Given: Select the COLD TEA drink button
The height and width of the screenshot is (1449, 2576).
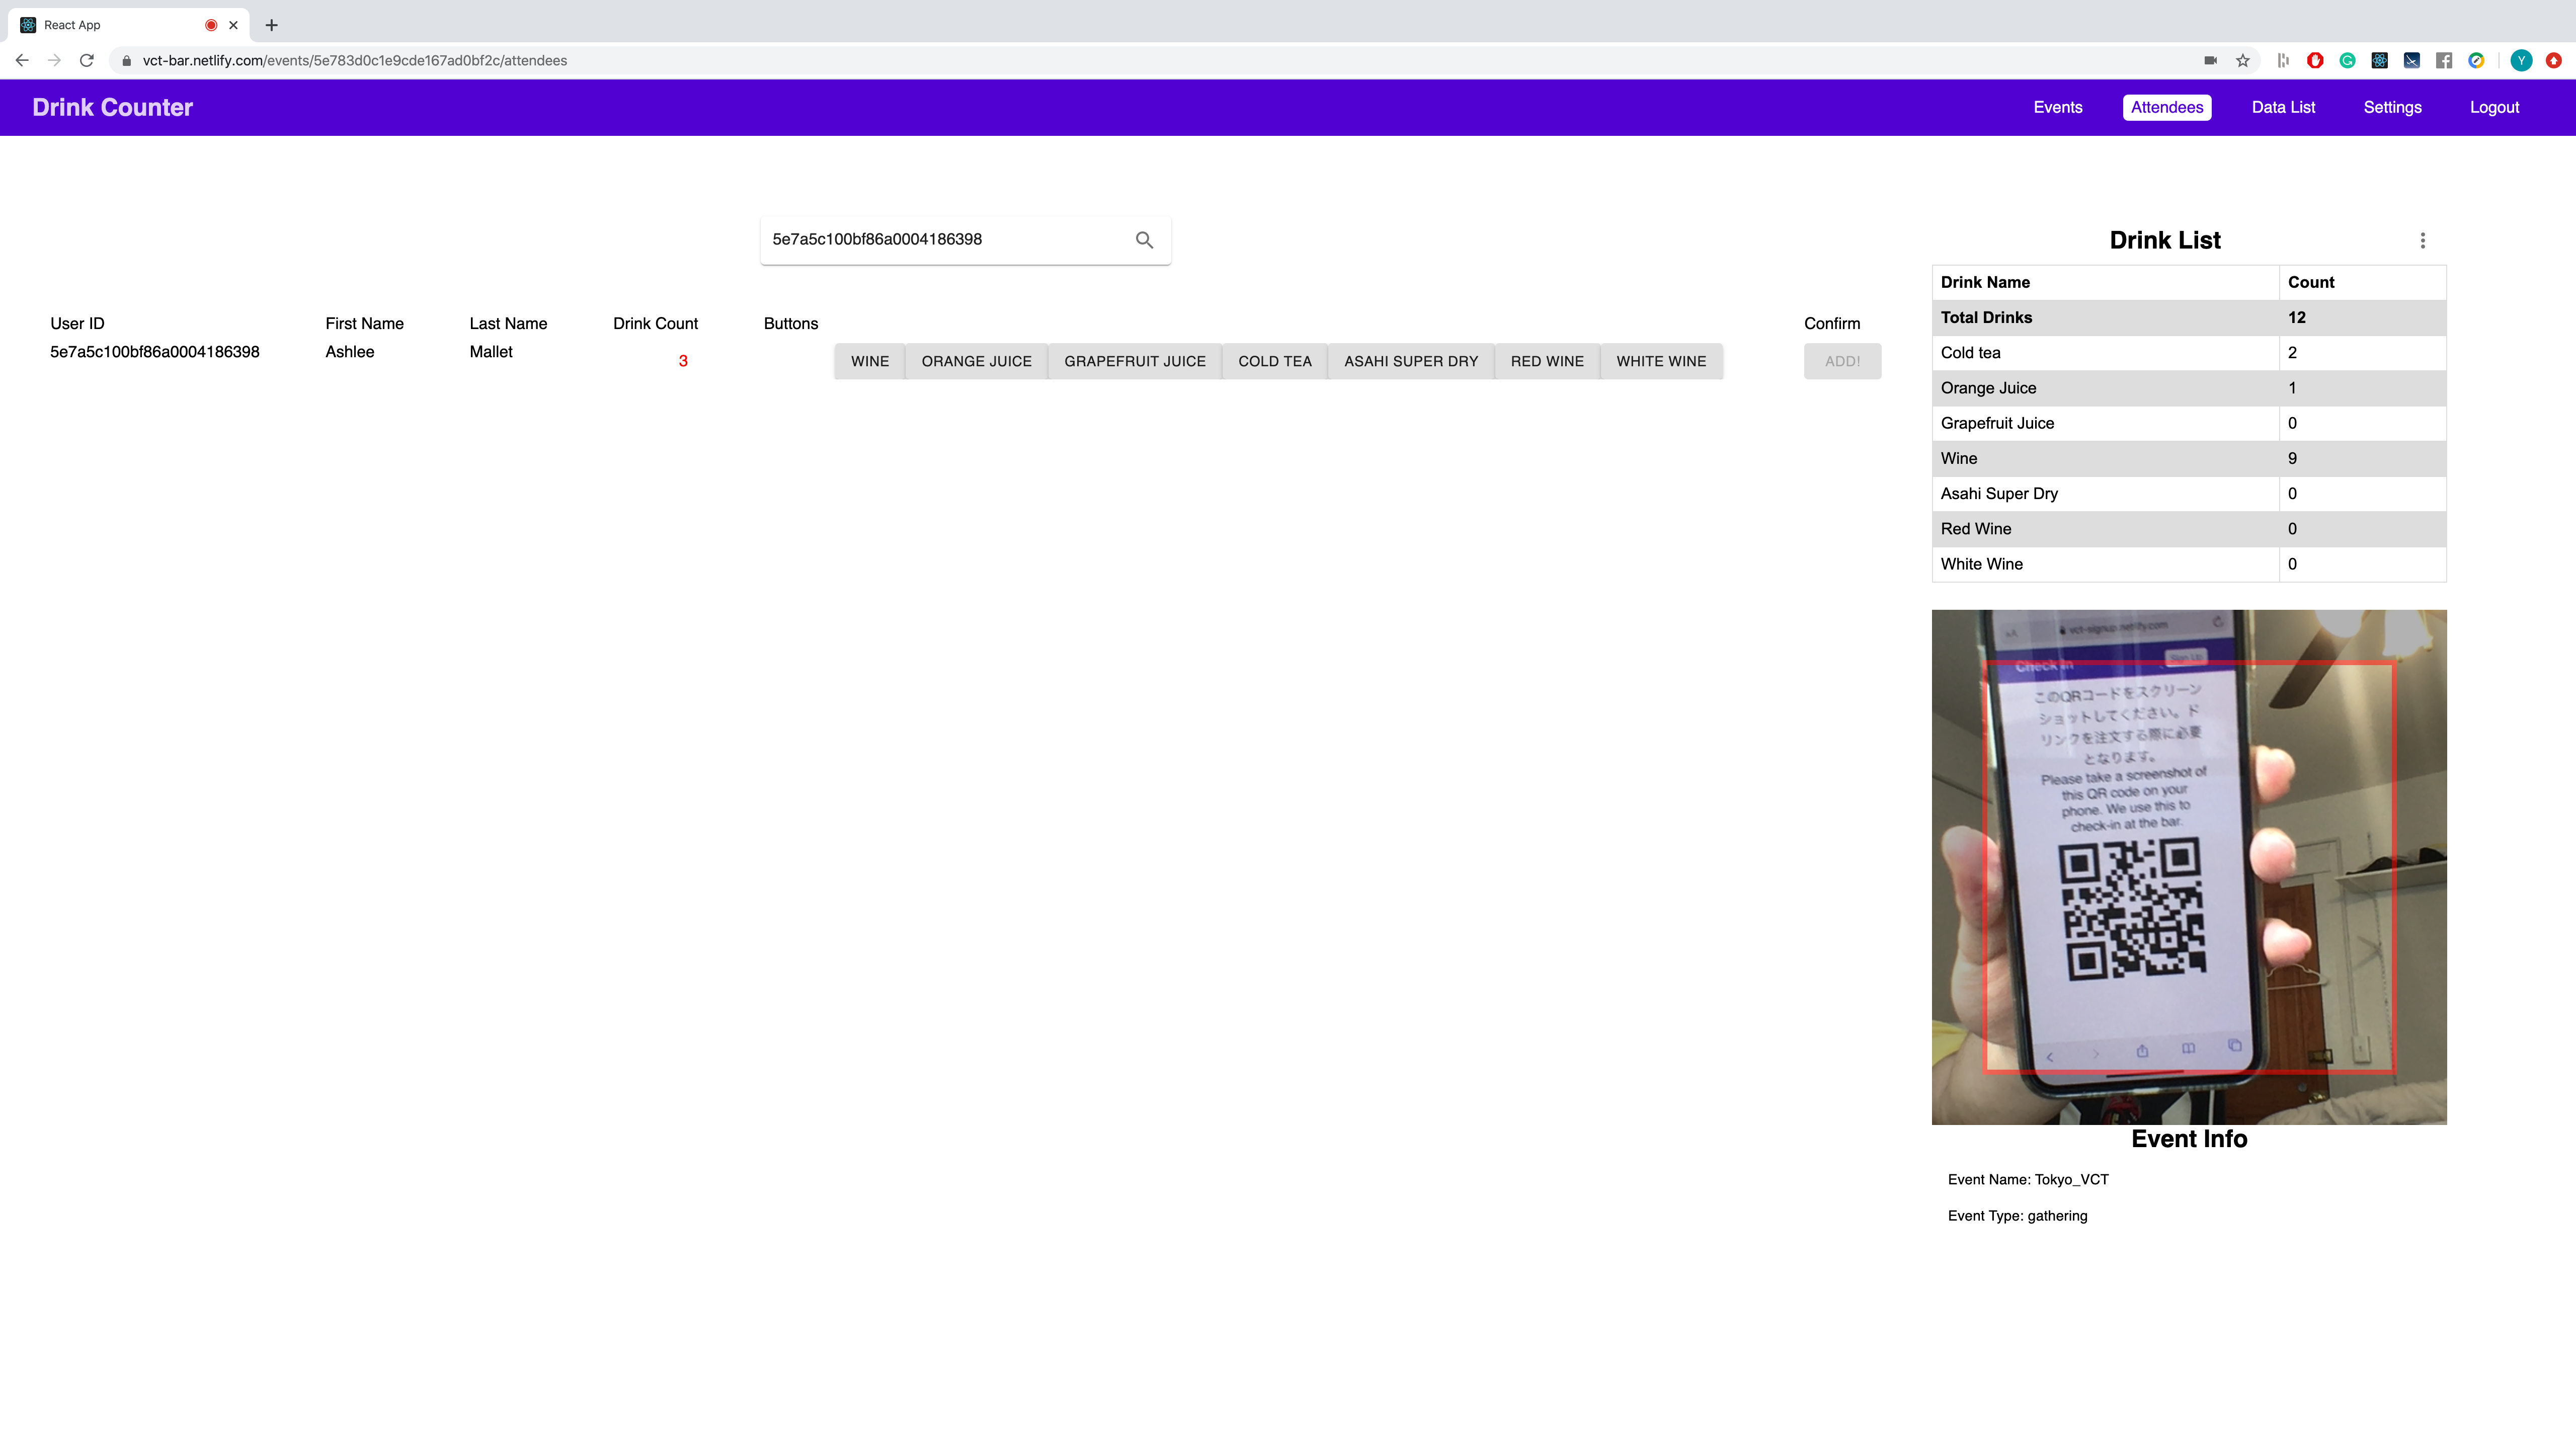Looking at the screenshot, I should [1274, 361].
